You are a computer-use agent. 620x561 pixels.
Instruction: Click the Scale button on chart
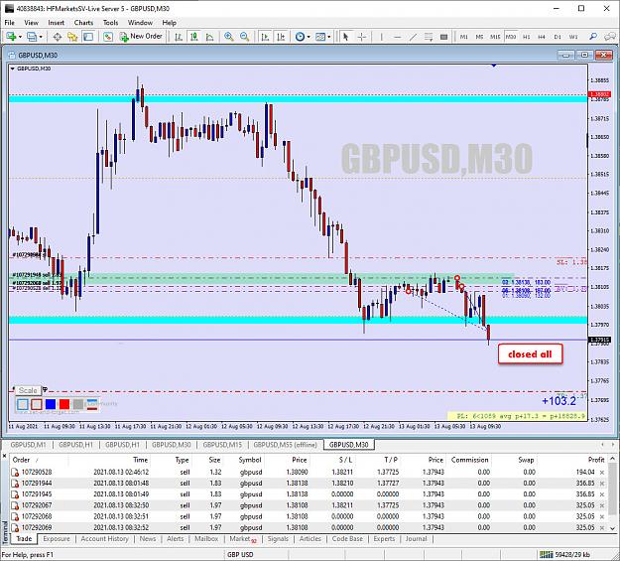click(x=28, y=390)
